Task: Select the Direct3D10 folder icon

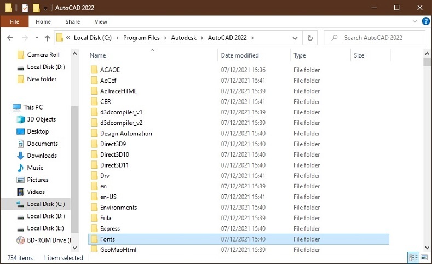Action: click(94, 154)
